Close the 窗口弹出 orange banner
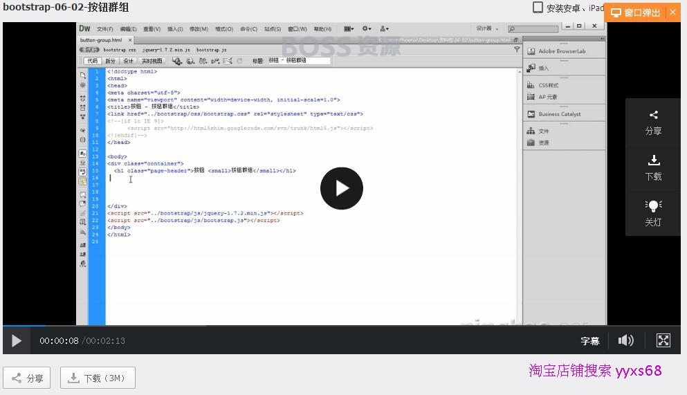Image resolution: width=687 pixels, height=395 pixels. tap(672, 12)
